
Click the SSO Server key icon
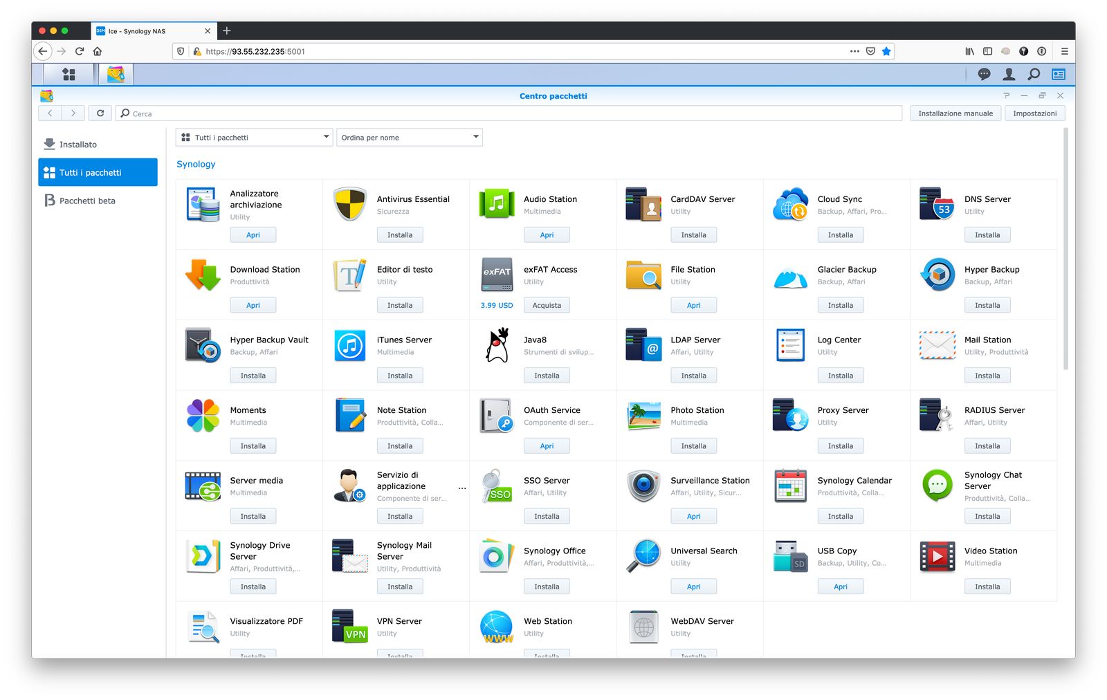(497, 486)
